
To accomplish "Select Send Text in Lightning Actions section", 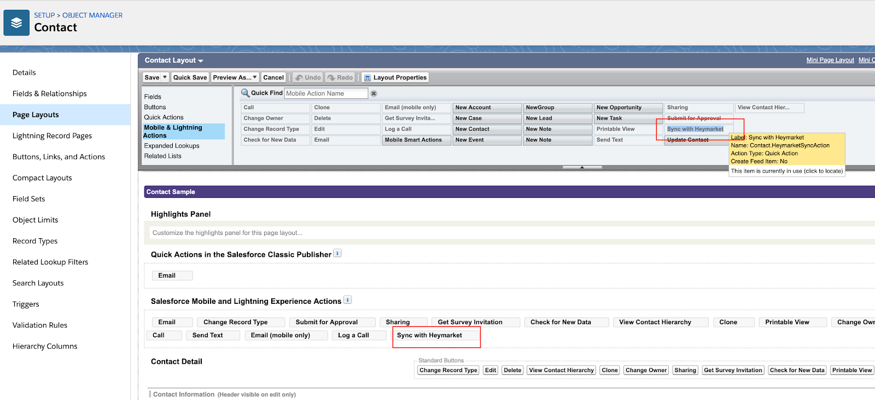I will pyautogui.click(x=213, y=336).
